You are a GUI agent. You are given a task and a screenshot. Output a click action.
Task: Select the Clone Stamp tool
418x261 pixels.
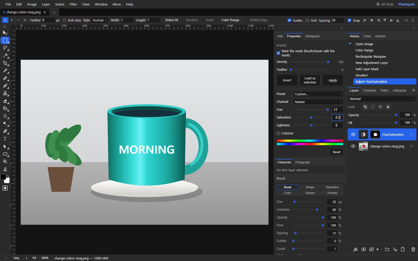[x=5, y=93]
